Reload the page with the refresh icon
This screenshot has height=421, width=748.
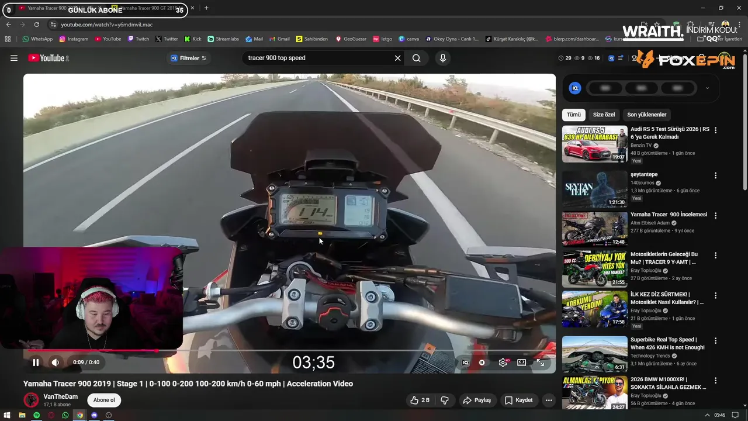[x=36, y=25]
